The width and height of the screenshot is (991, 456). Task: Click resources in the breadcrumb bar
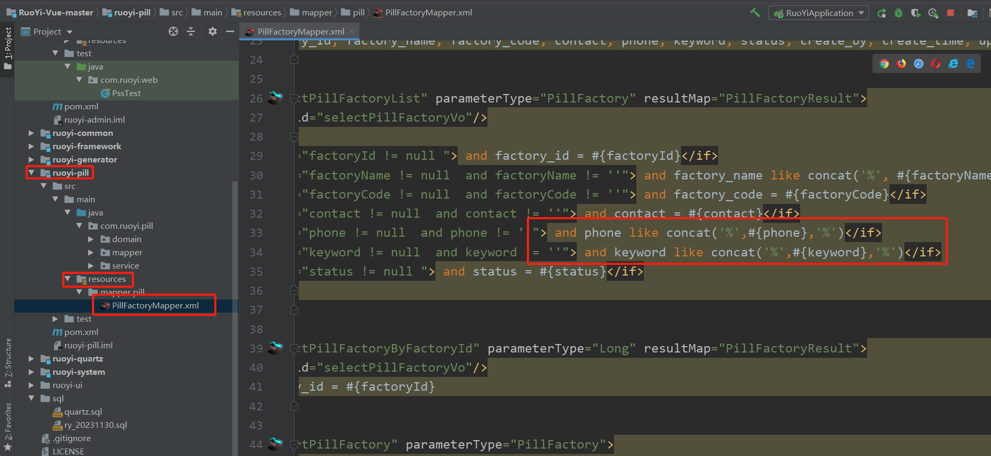(x=257, y=12)
